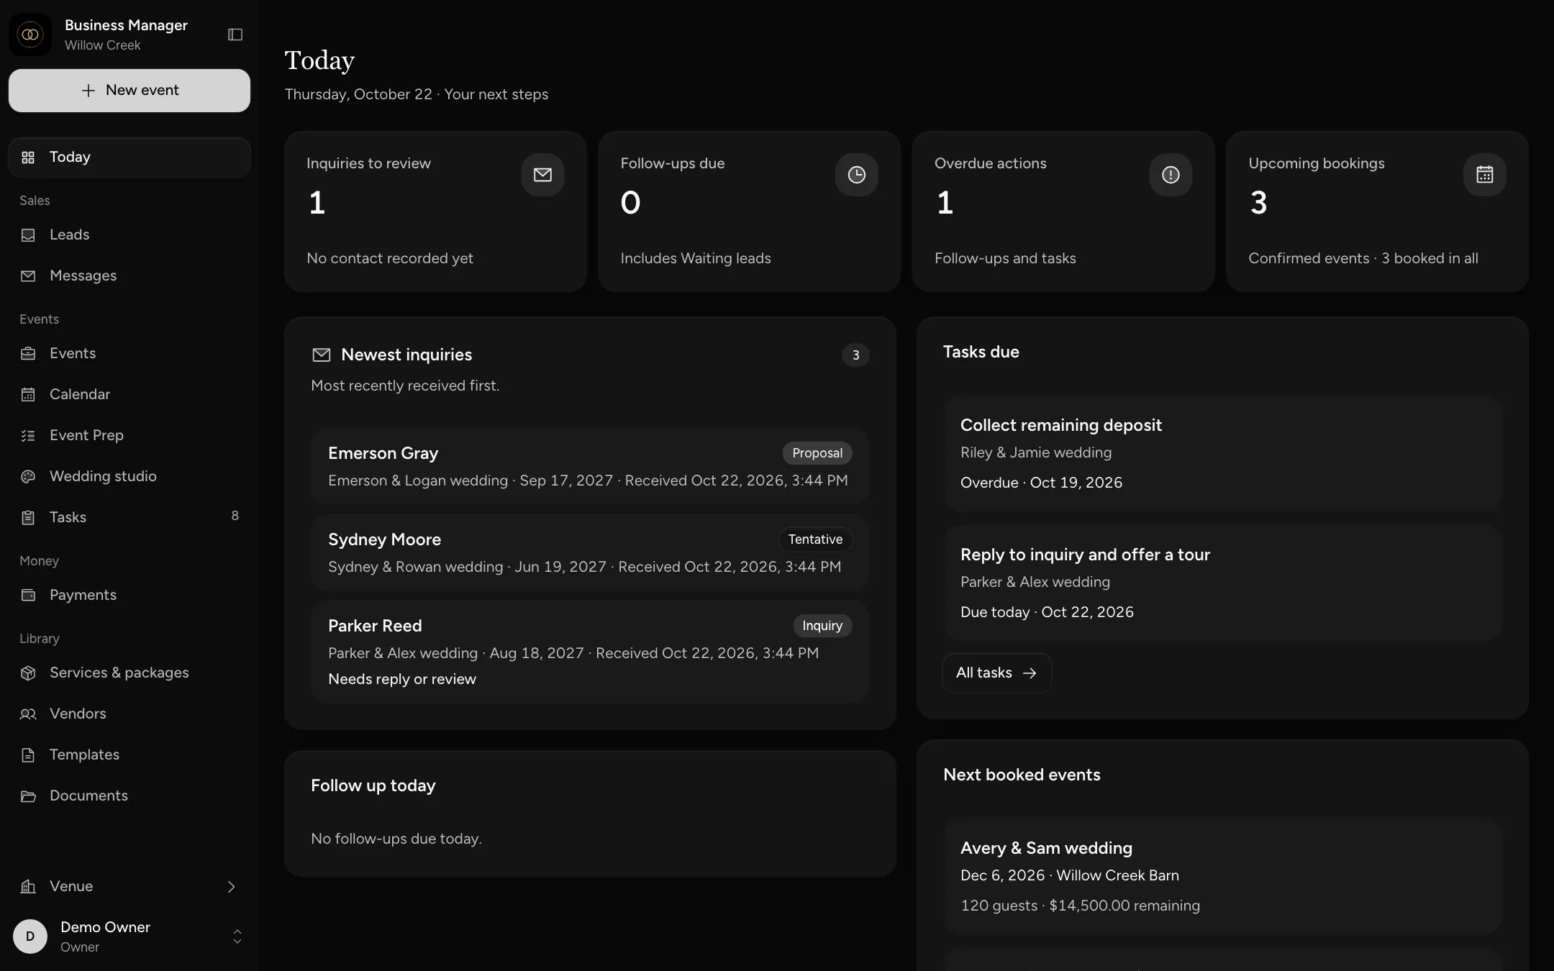Open the Parker Reed inquiry

(x=590, y=652)
